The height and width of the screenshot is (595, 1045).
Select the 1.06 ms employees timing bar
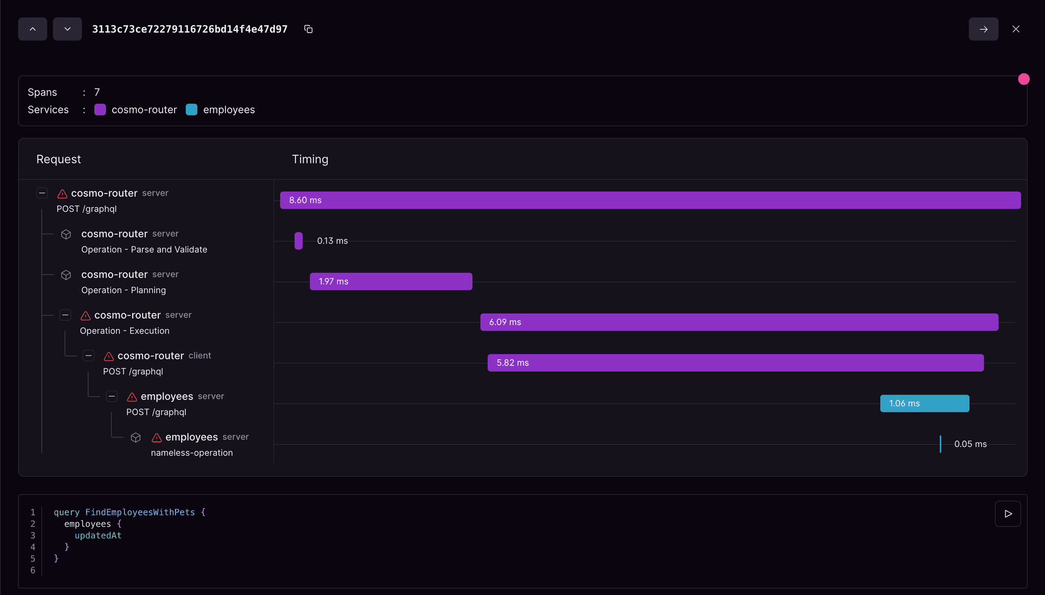924,404
